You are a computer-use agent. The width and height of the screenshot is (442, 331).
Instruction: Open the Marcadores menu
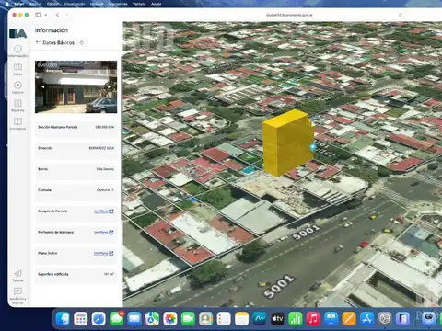(x=118, y=4)
